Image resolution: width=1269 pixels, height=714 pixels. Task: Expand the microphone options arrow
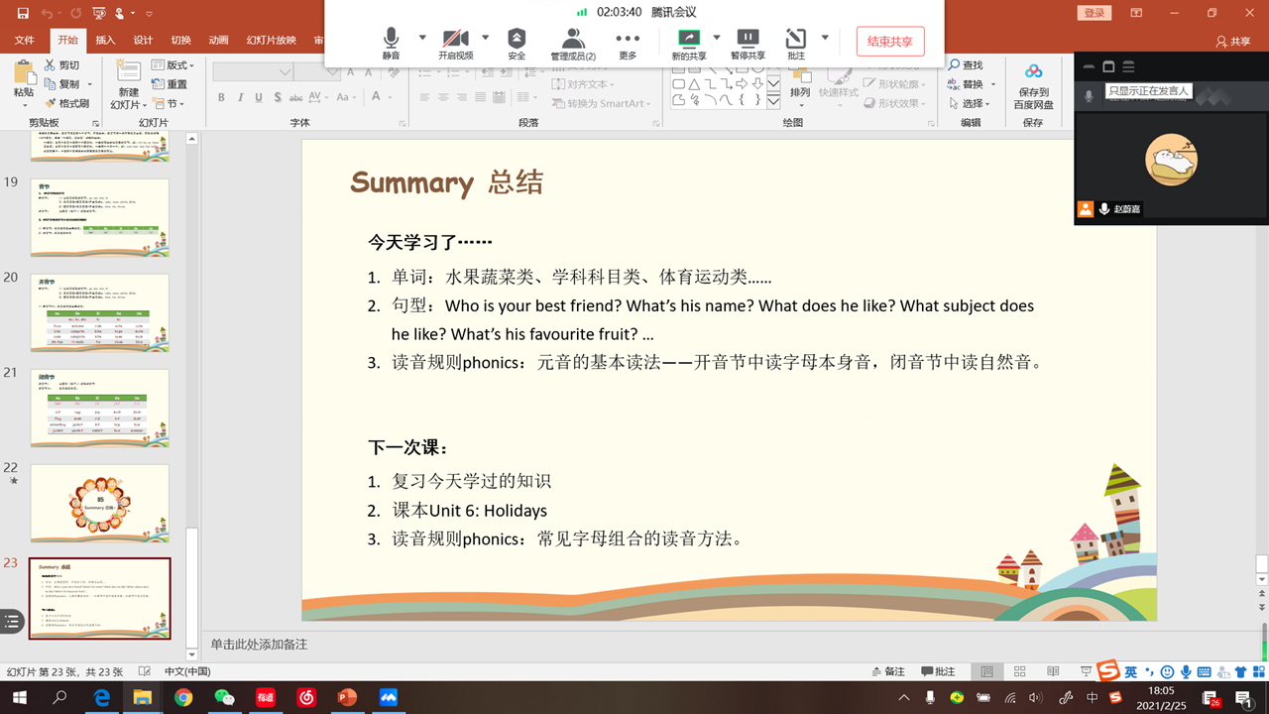click(422, 38)
